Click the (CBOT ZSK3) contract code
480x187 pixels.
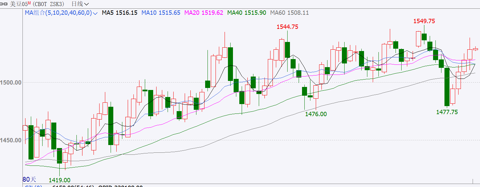[49, 4]
